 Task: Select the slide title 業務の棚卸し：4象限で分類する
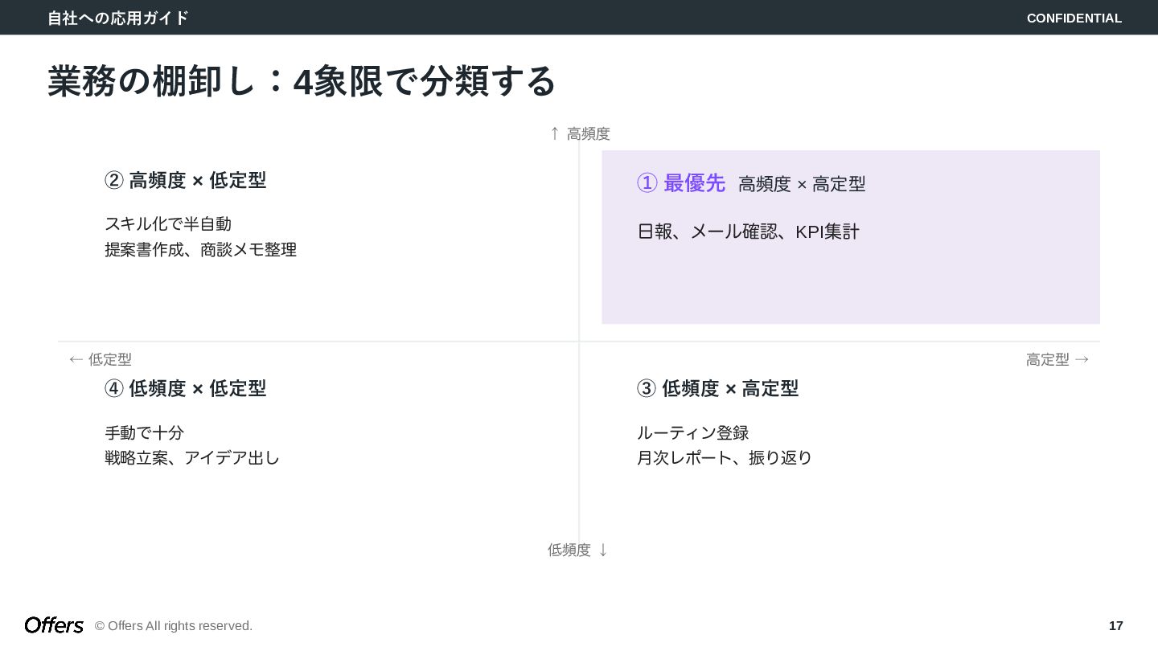click(x=302, y=81)
